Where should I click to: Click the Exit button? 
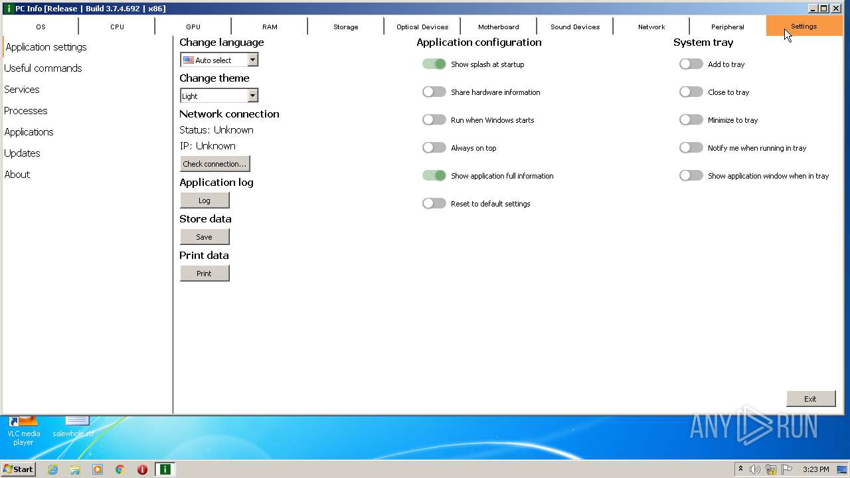pos(811,399)
